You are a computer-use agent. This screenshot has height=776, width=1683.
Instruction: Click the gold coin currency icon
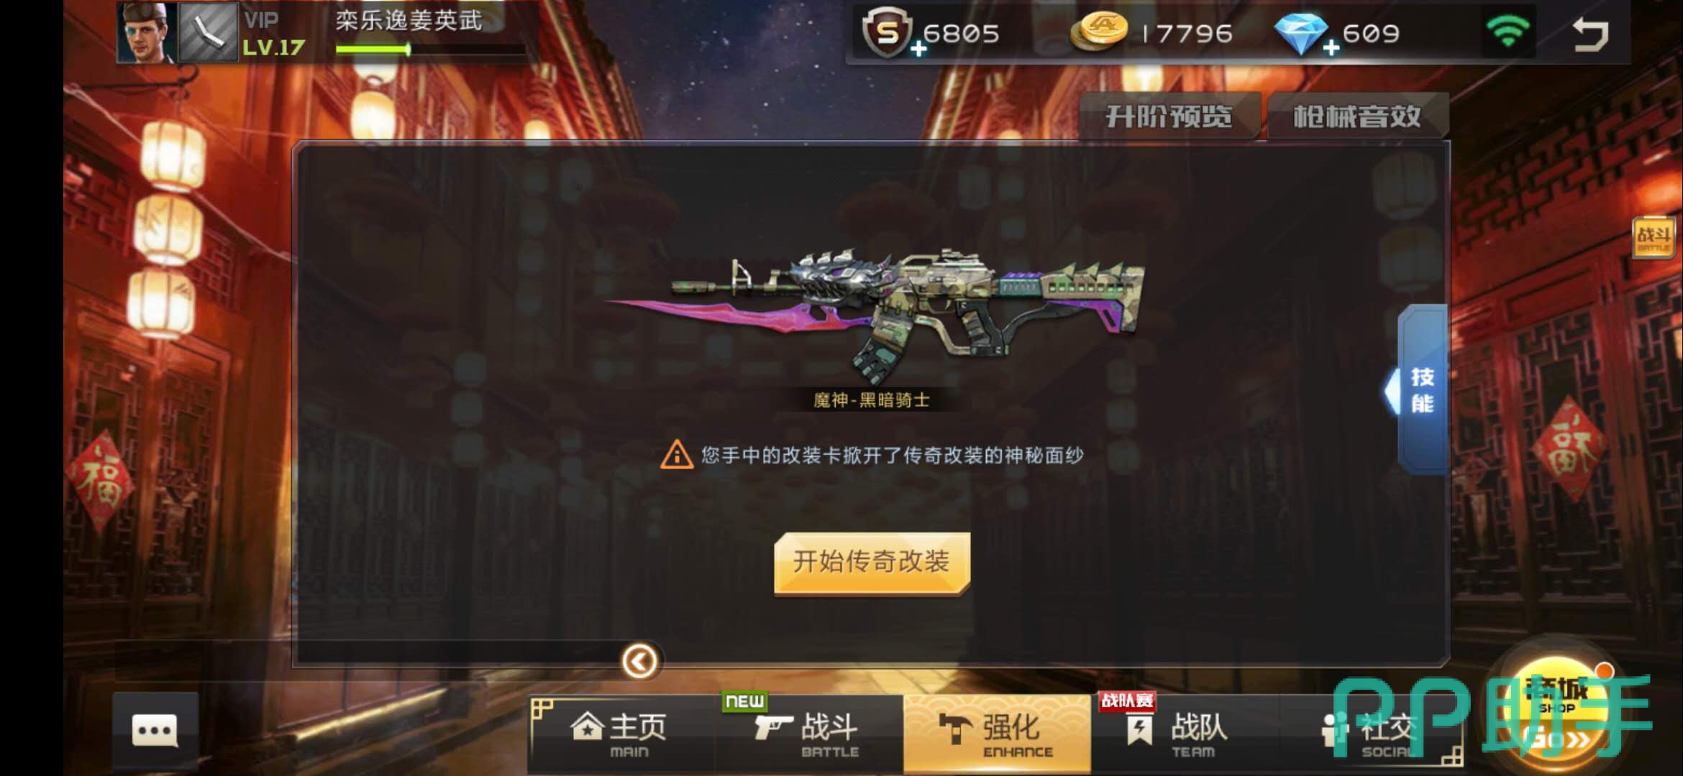tap(1098, 33)
